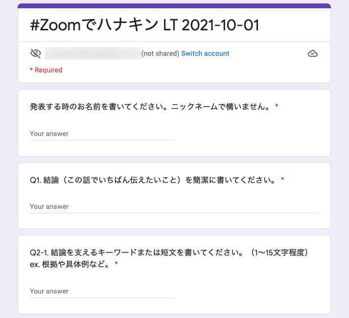This screenshot has width=349, height=318.
Task: Click the red "* Required" notice
Action: tap(46, 70)
